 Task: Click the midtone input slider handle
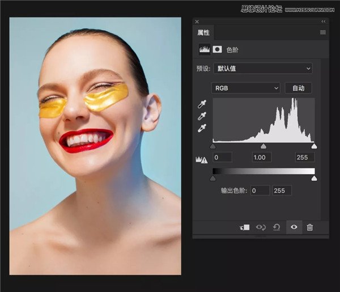pos(263,146)
